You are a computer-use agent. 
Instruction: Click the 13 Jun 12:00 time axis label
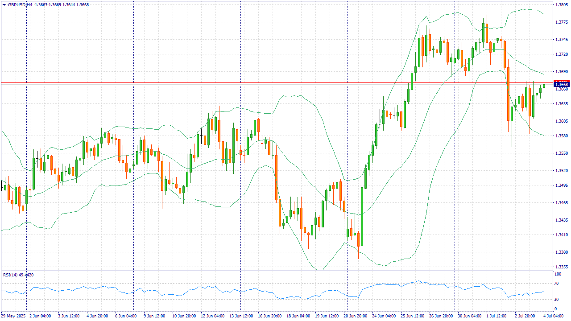coord(241,316)
